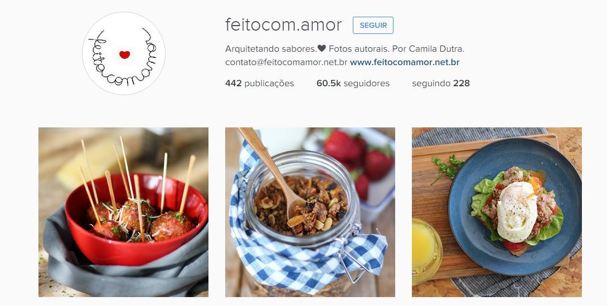The height and width of the screenshot is (306, 607).
Task: Click the contato@feitocomamor.net.br email text
Action: [x=286, y=62]
